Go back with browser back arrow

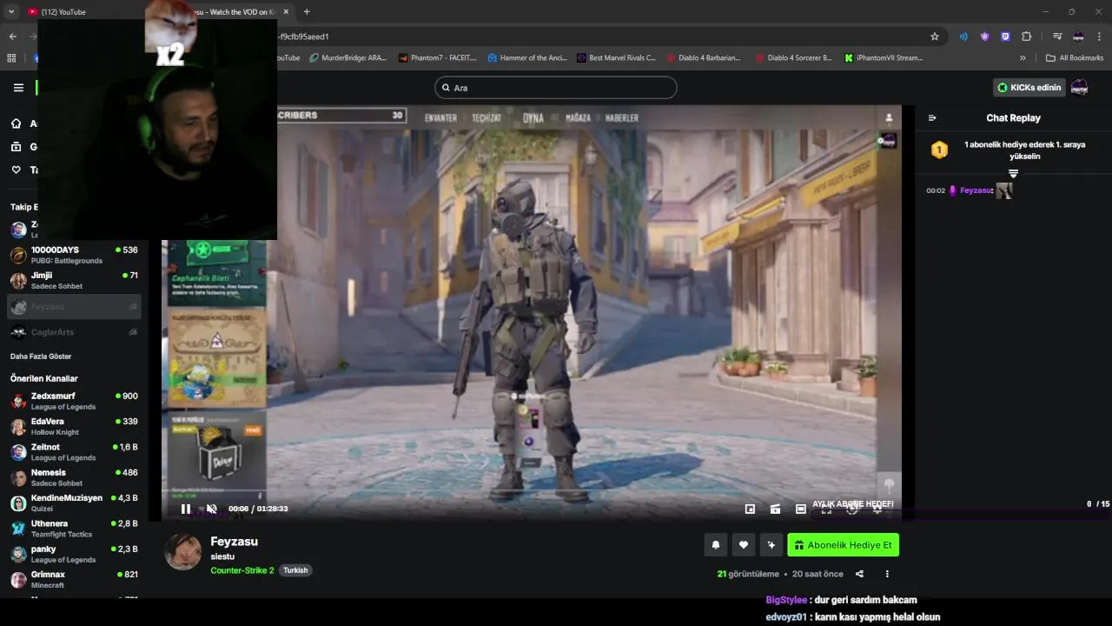[12, 37]
